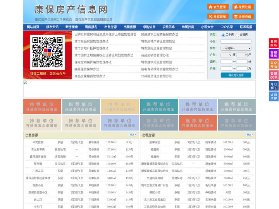Open 小区大全 navigation item

(207, 27)
